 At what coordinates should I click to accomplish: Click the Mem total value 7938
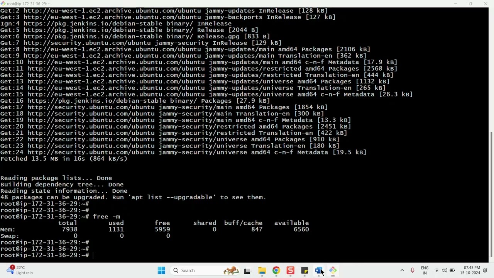(69, 229)
